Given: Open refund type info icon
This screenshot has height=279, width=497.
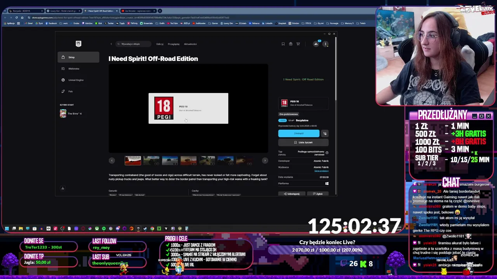Looking at the screenshot, I should pyautogui.click(x=327, y=153).
